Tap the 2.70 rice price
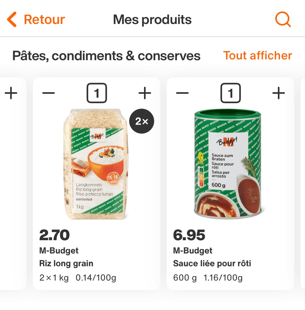This screenshot has height=310, width=305. coord(55,235)
